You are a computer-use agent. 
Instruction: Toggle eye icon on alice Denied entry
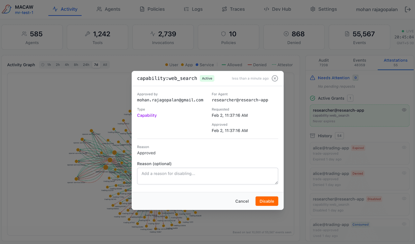click(404, 173)
